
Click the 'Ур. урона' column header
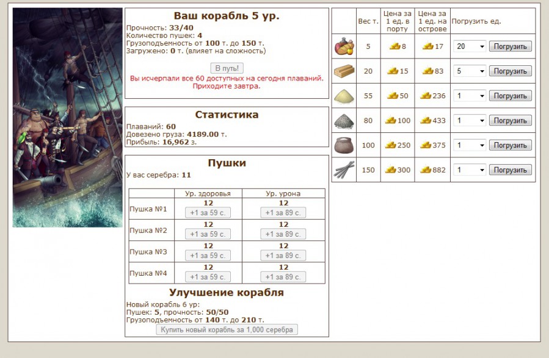[x=283, y=193]
